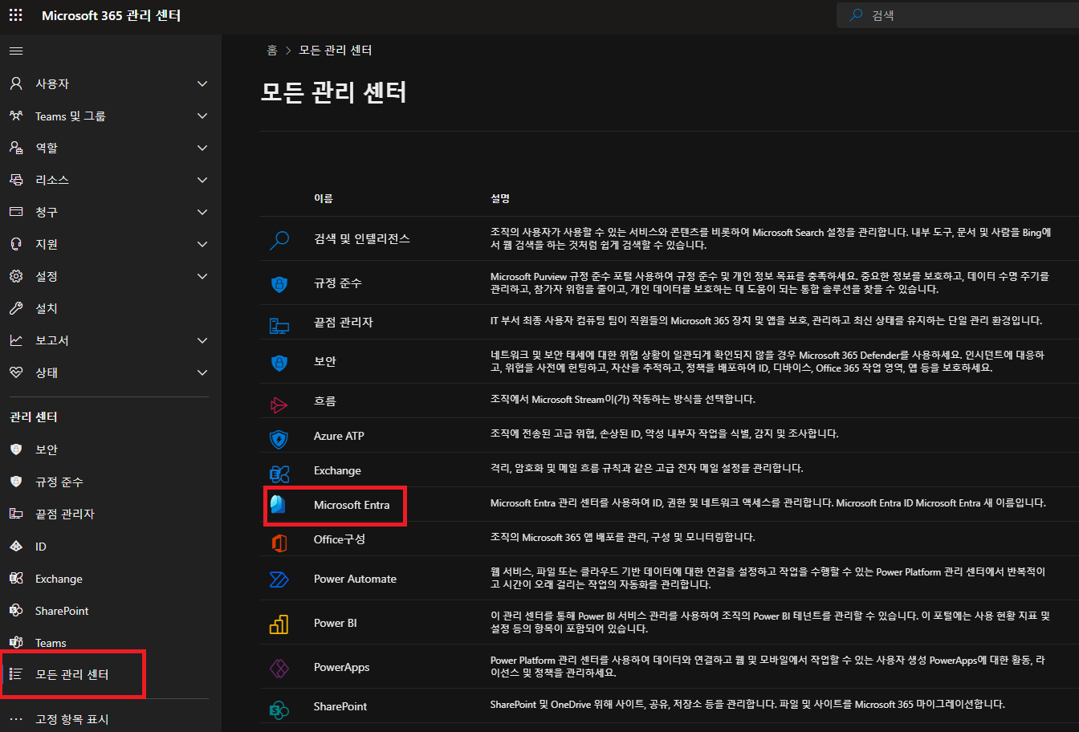Click the Microsoft Entra icon
1079x732 pixels.
tap(279, 505)
